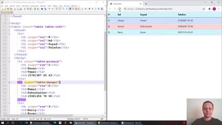Open Find with the binoculars icon

coord(42,9)
